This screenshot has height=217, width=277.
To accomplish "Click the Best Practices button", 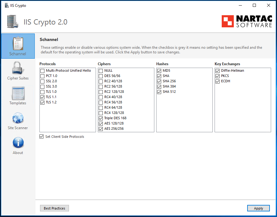I will (54, 208).
